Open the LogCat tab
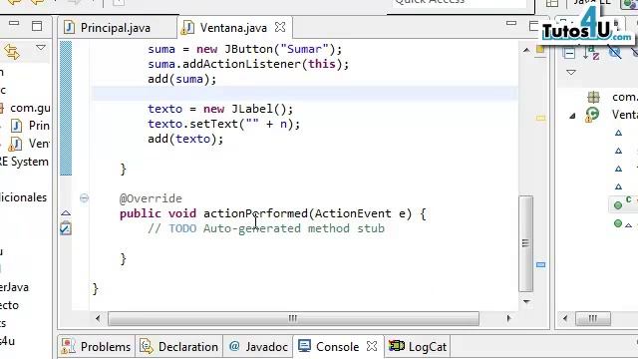638x359 pixels. point(418,347)
